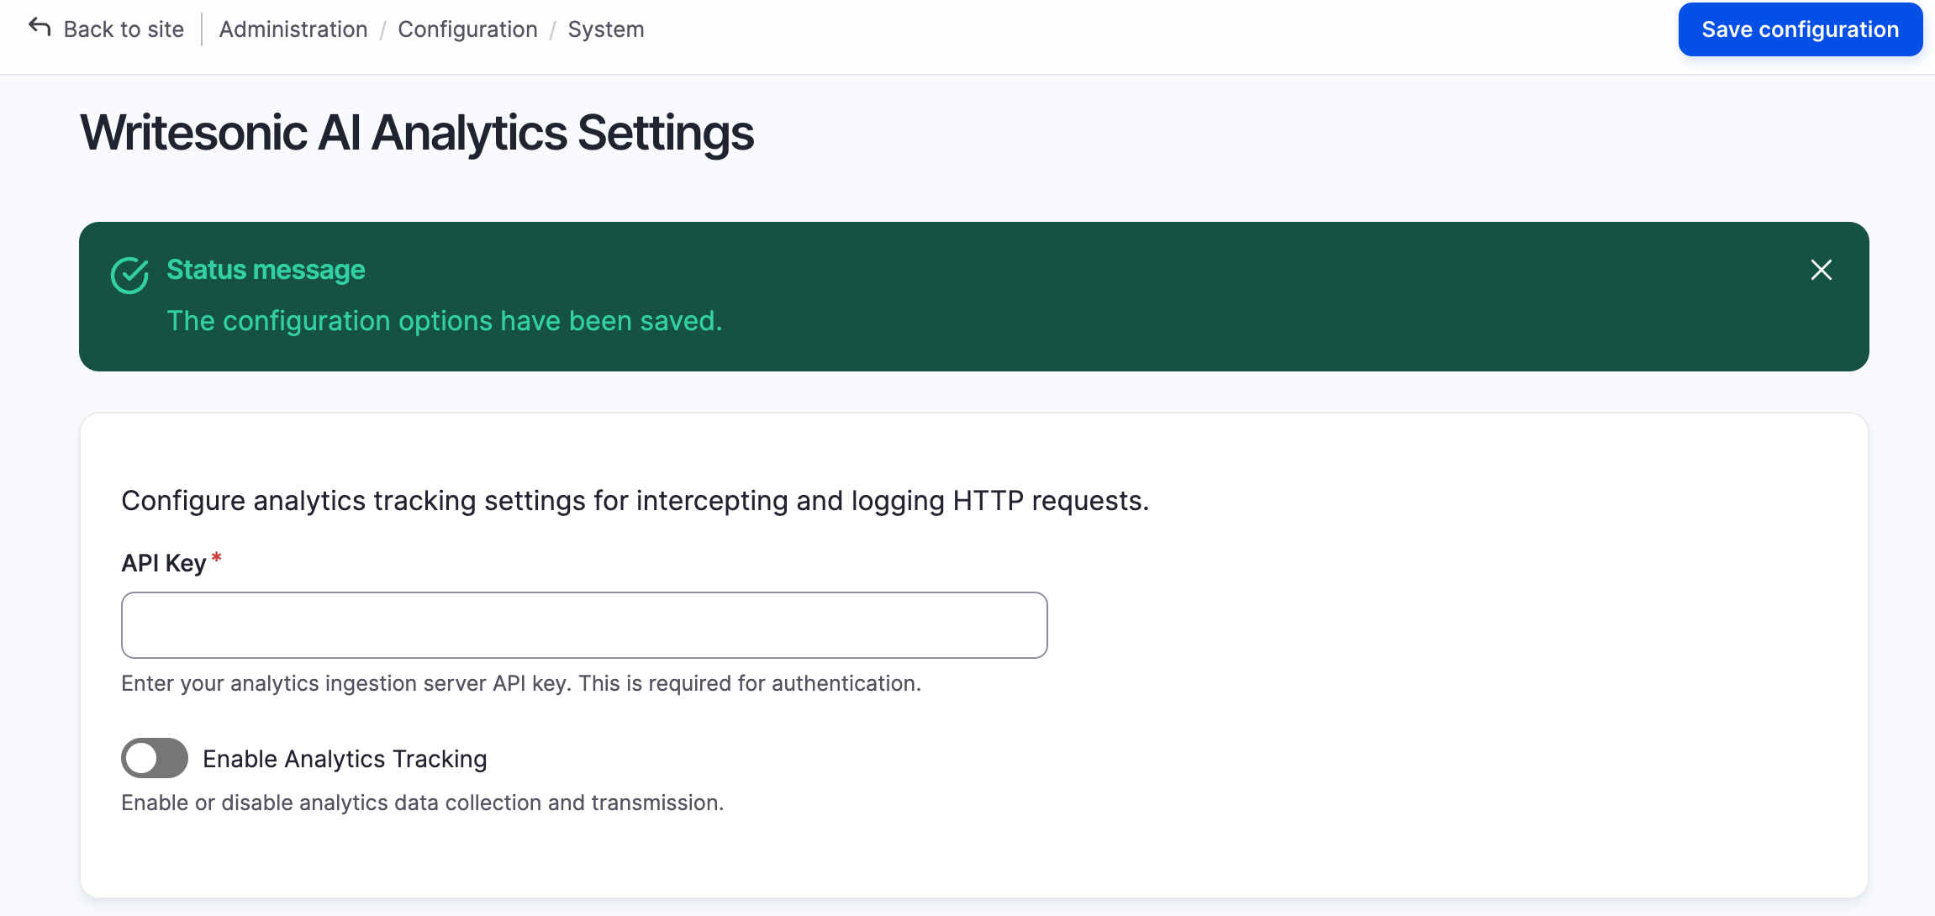Open the System breadcrumb link

click(x=605, y=29)
